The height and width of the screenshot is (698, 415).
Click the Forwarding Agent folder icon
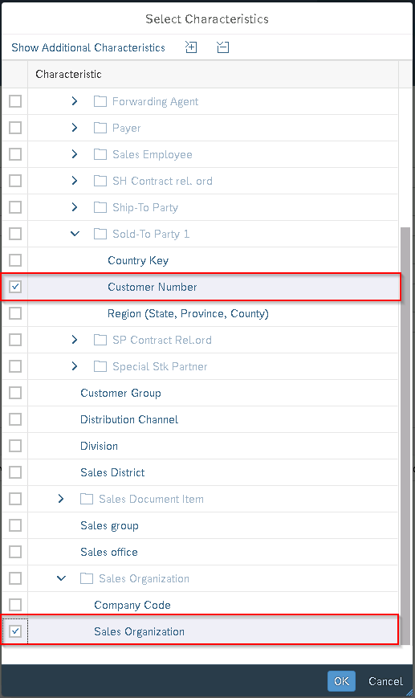(x=100, y=101)
